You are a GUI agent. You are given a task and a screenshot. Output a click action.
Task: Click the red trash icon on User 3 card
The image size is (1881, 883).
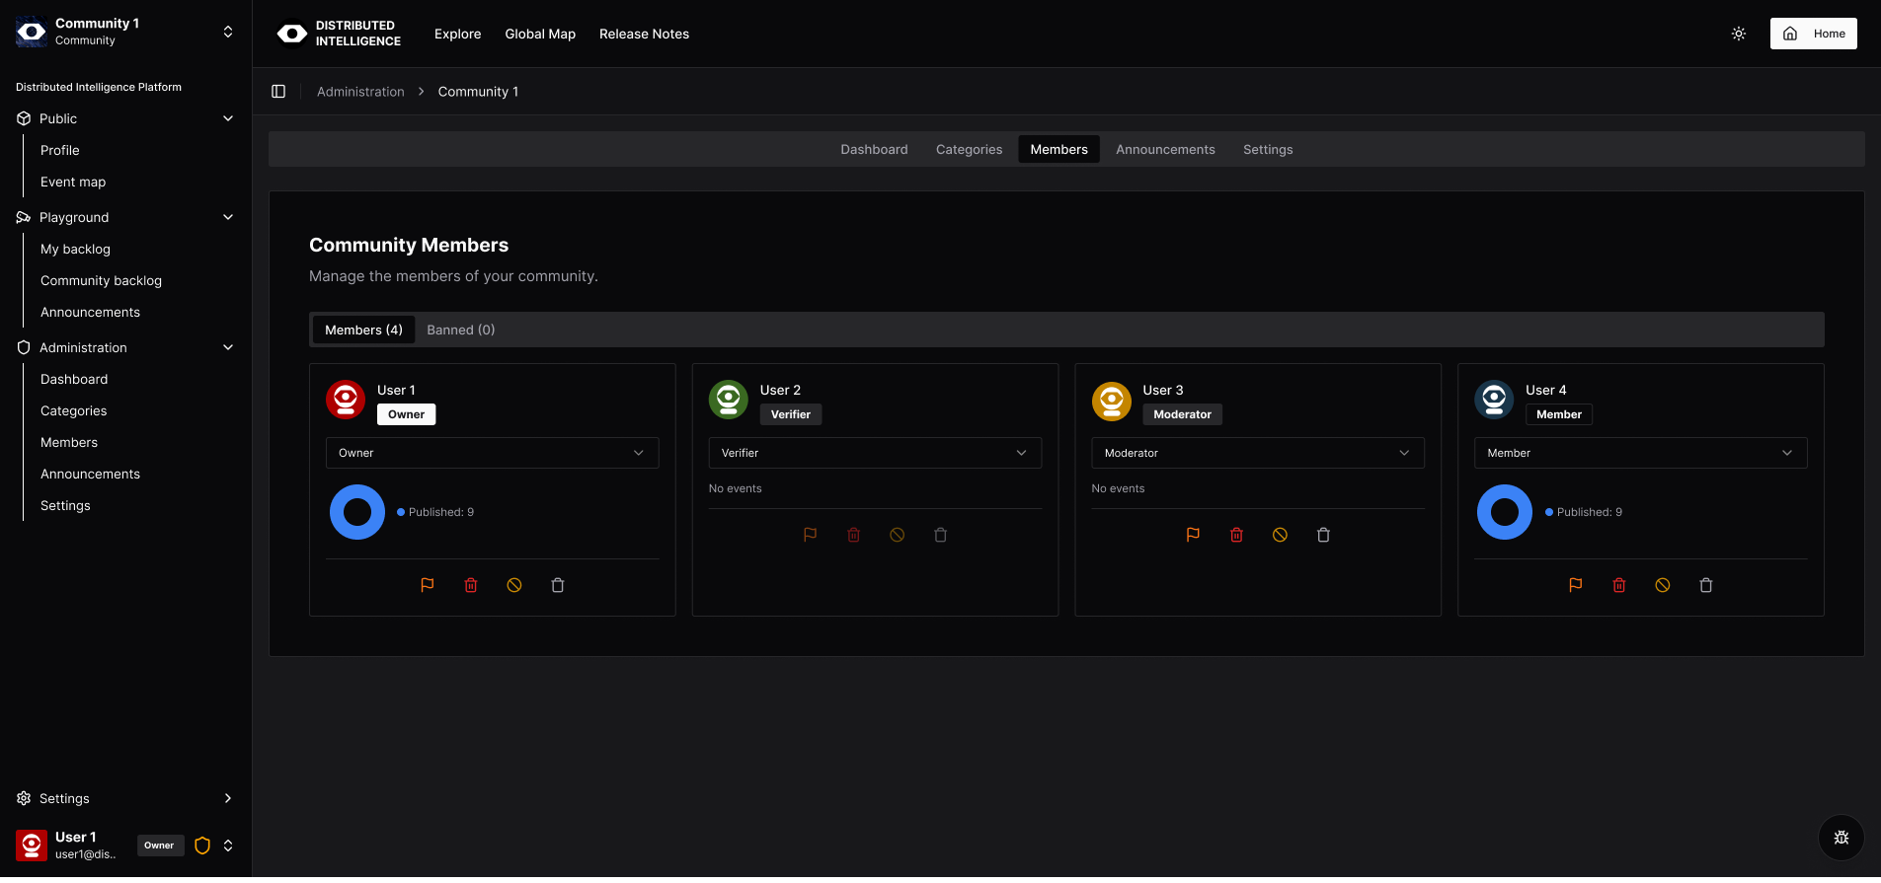(x=1236, y=535)
